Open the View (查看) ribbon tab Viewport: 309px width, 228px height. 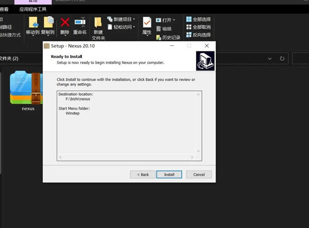pyautogui.click(x=4, y=9)
